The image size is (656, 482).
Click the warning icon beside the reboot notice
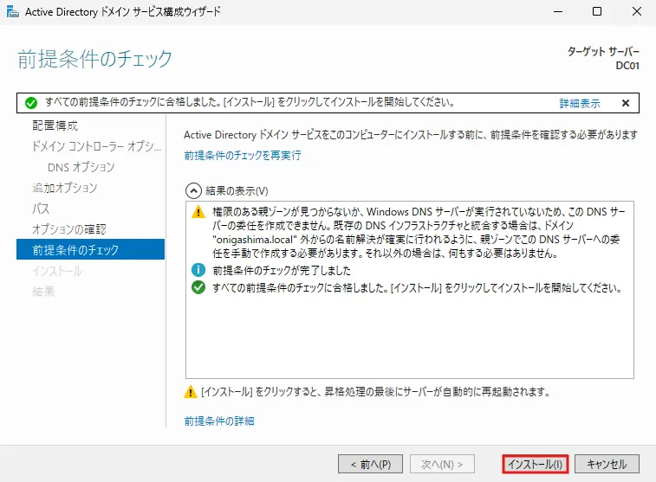[x=191, y=392]
